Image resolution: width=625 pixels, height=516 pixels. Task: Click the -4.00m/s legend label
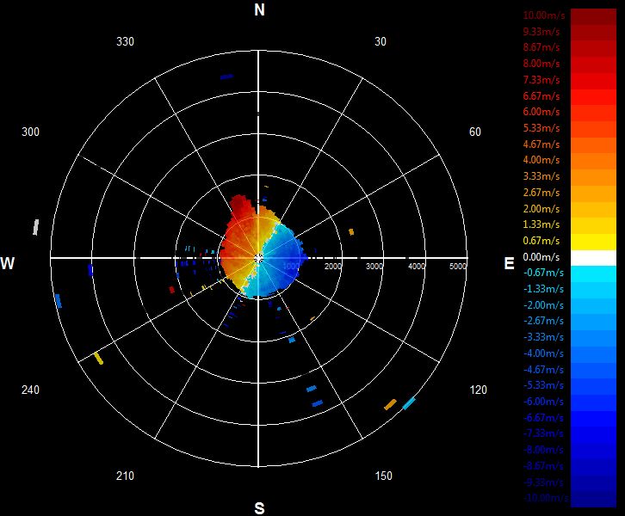pyautogui.click(x=543, y=353)
